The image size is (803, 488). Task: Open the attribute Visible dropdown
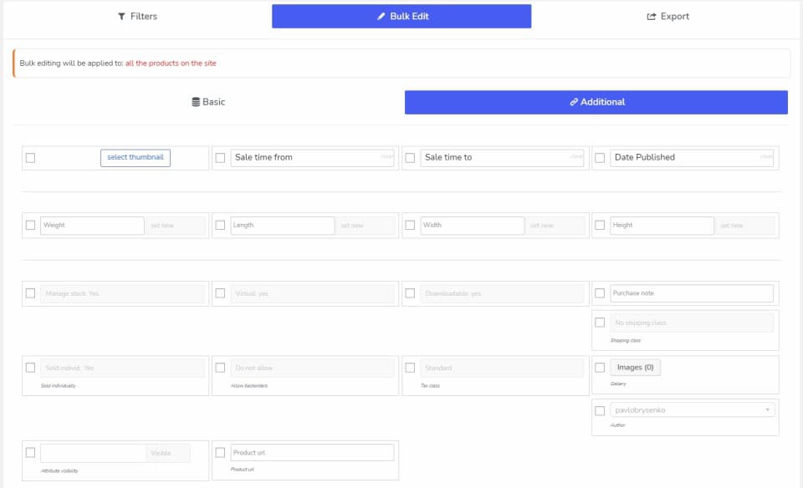point(168,453)
